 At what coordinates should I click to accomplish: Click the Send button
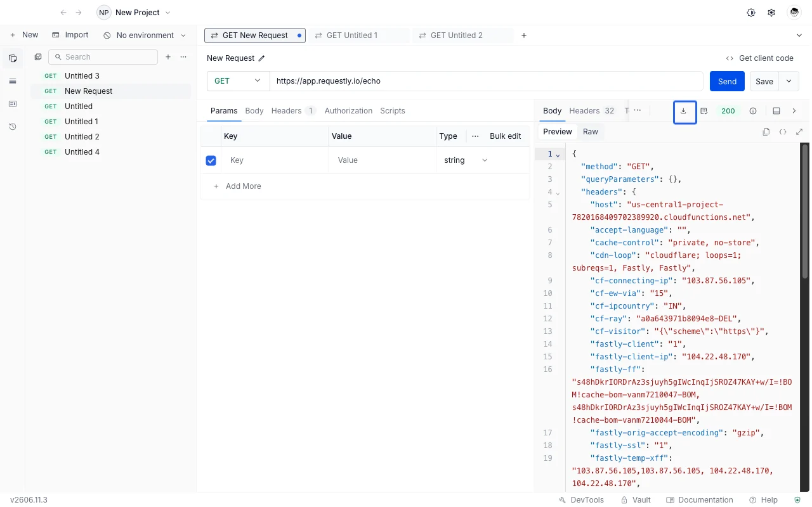click(x=727, y=81)
